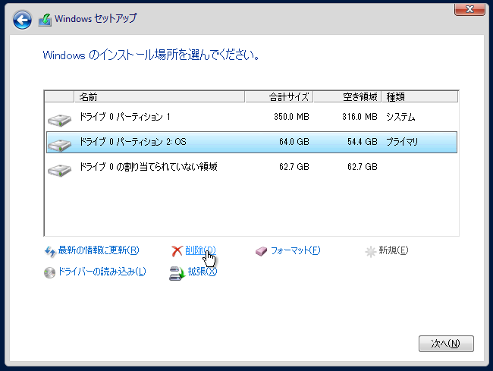Open ドライバーの読み込み(L) link

click(x=102, y=272)
